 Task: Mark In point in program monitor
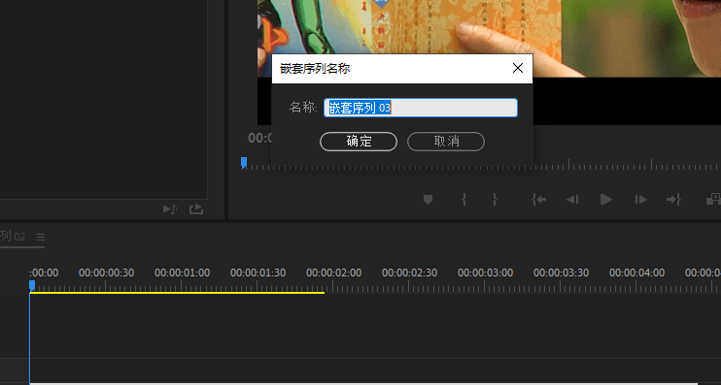pyautogui.click(x=463, y=199)
